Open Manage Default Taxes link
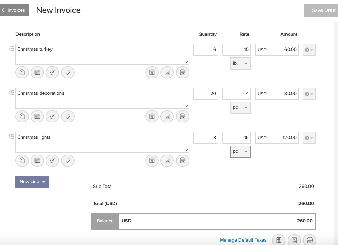Screen dimensions: 338x245 [243, 240]
